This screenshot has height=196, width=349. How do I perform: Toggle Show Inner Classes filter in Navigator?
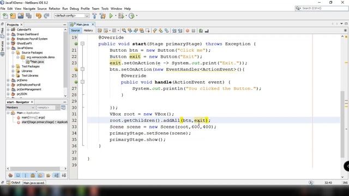point(40,175)
